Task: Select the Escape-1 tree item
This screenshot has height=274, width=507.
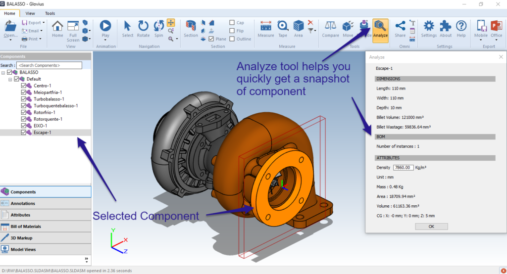Action: tap(43, 133)
